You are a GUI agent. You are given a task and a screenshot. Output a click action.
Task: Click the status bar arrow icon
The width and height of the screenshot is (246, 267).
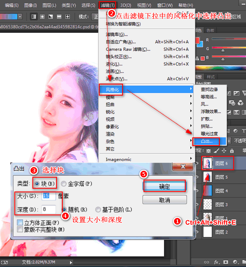[71, 262]
